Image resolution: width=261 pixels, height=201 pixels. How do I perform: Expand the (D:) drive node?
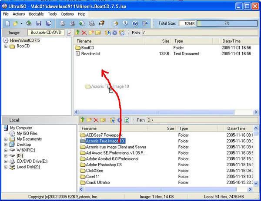[6, 156]
